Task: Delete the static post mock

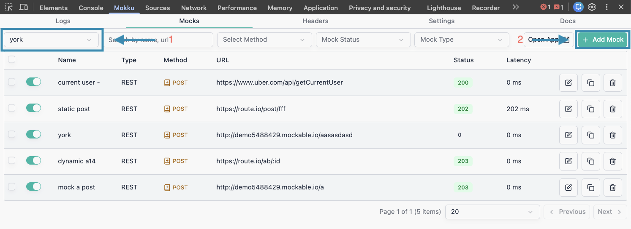Action: (612, 109)
